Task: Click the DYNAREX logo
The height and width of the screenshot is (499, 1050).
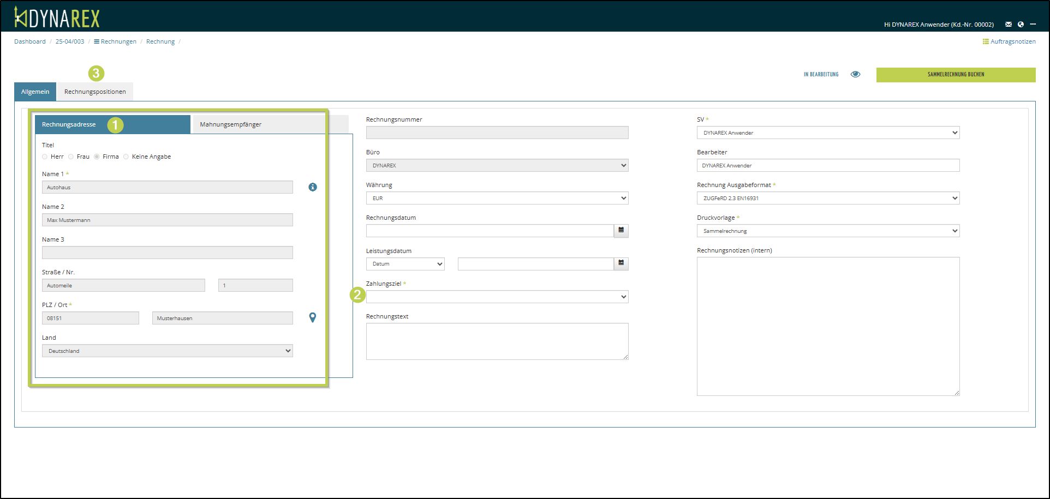Action: coord(57,17)
